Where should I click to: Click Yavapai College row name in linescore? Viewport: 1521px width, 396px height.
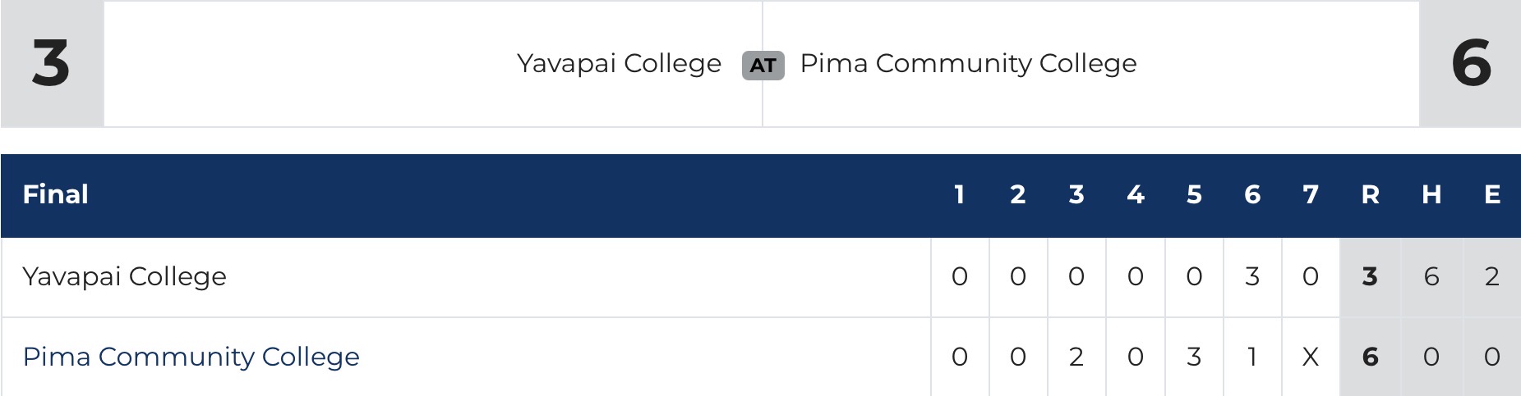tap(124, 276)
